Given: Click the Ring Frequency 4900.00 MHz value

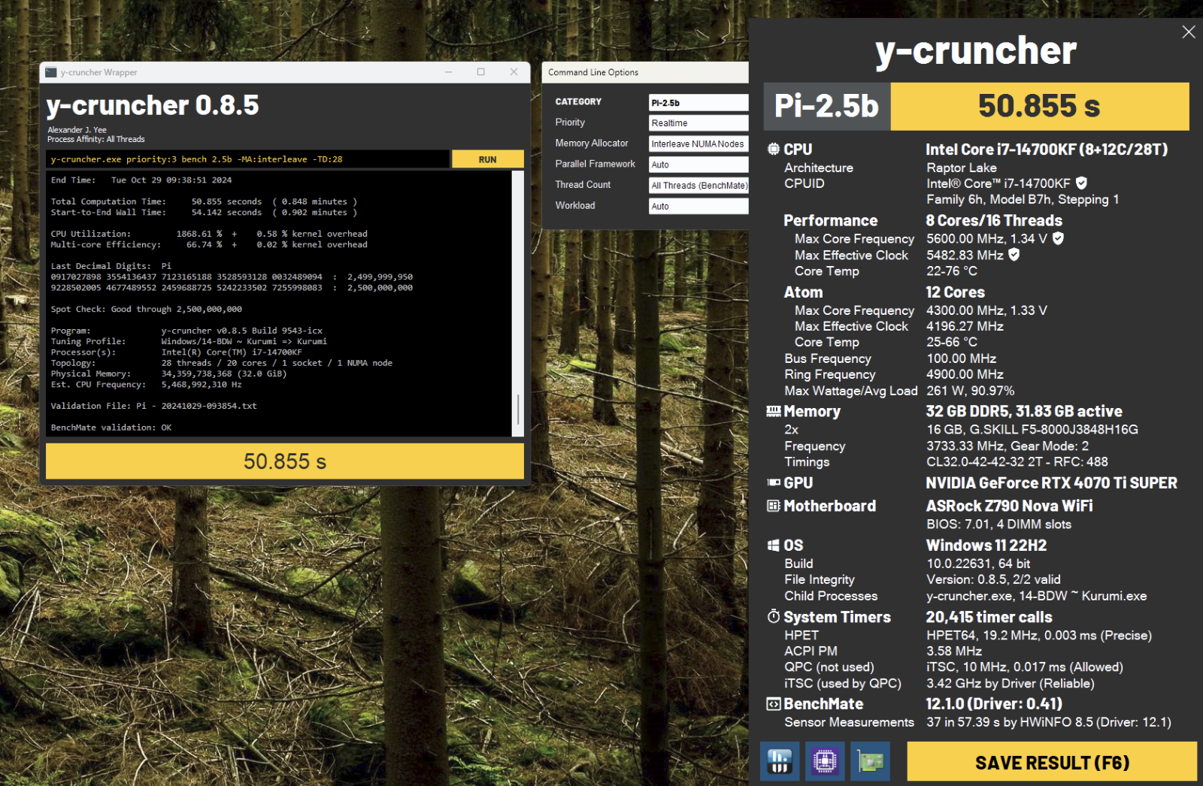Looking at the screenshot, I should pyautogui.click(x=965, y=374).
